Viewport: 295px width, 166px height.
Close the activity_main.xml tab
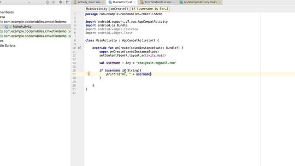[103, 2]
